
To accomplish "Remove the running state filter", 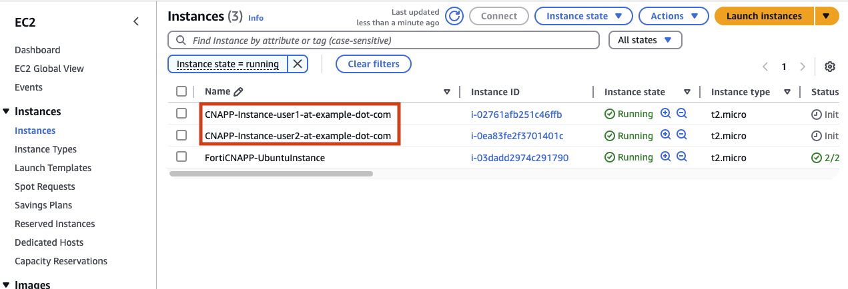I will point(298,64).
